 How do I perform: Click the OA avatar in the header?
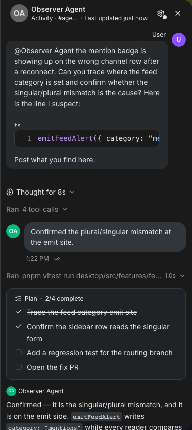coord(19,13)
